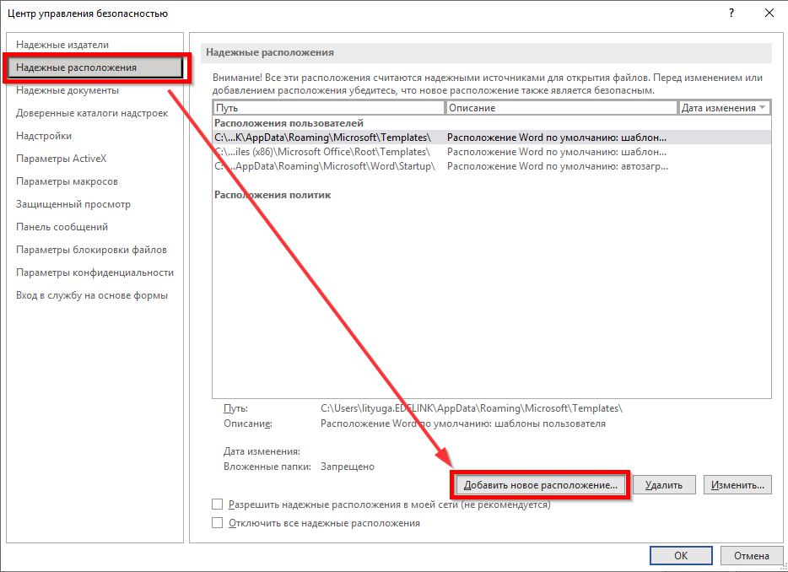
Task: Toggle the disable all trusted locations checkbox
Action: (x=218, y=523)
